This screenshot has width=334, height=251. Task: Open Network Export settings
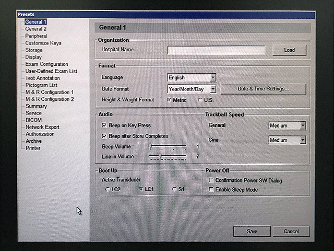tap(42, 127)
